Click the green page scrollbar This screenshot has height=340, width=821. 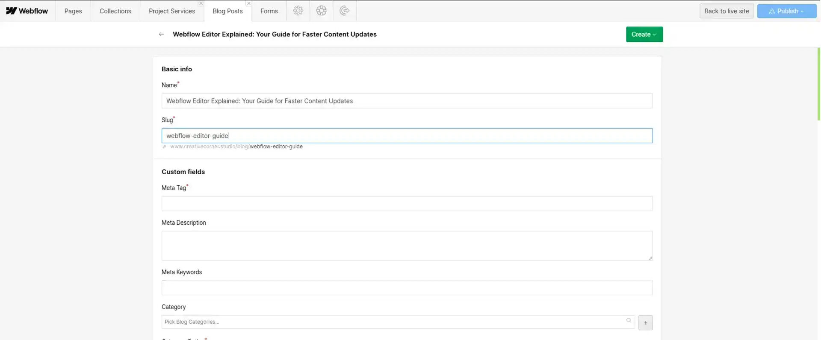click(x=818, y=84)
